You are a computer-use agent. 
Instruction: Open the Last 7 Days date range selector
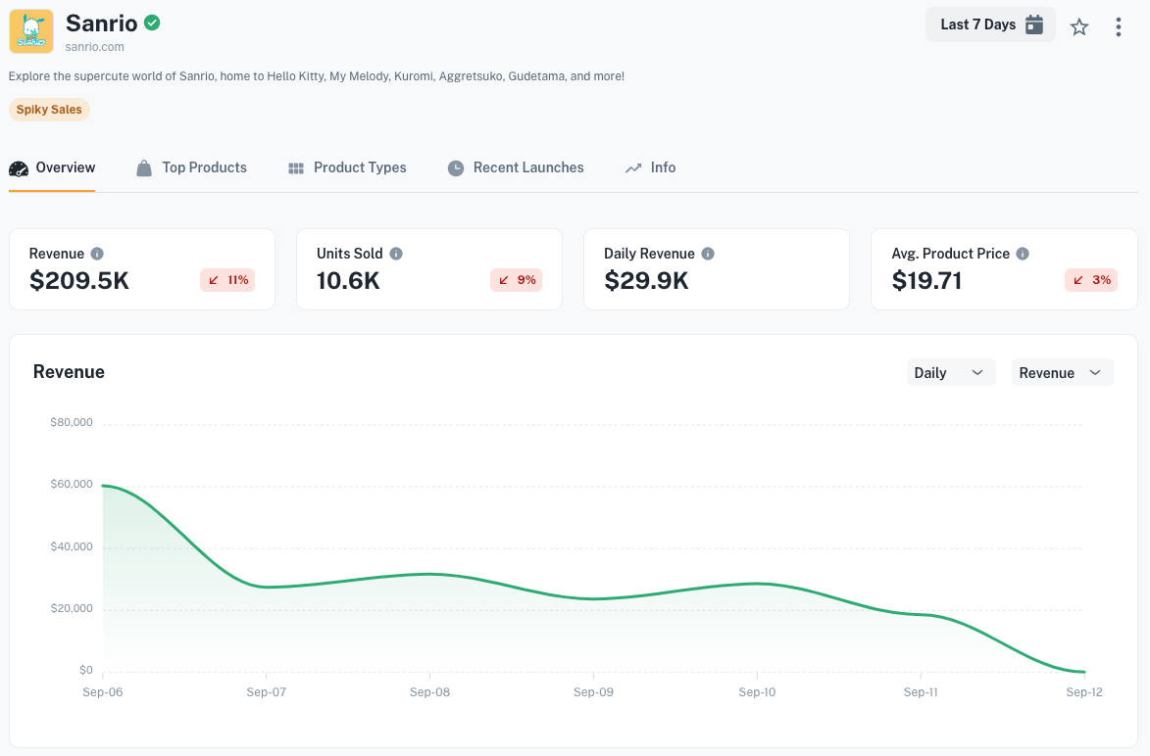point(990,24)
